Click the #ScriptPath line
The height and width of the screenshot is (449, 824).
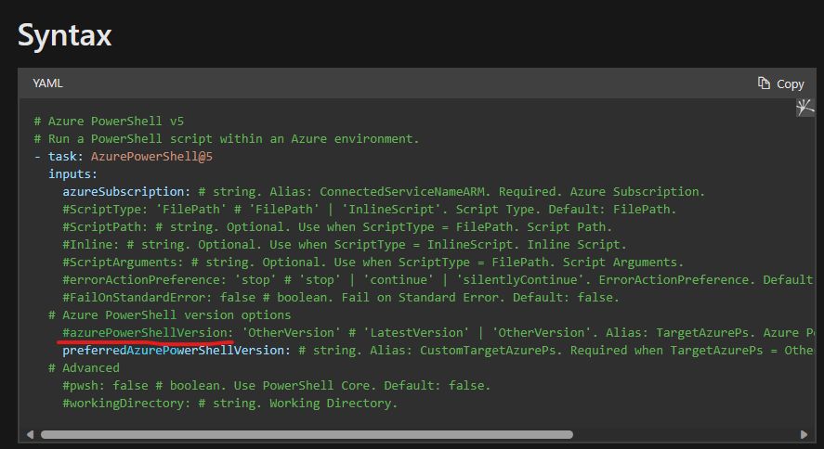337,227
